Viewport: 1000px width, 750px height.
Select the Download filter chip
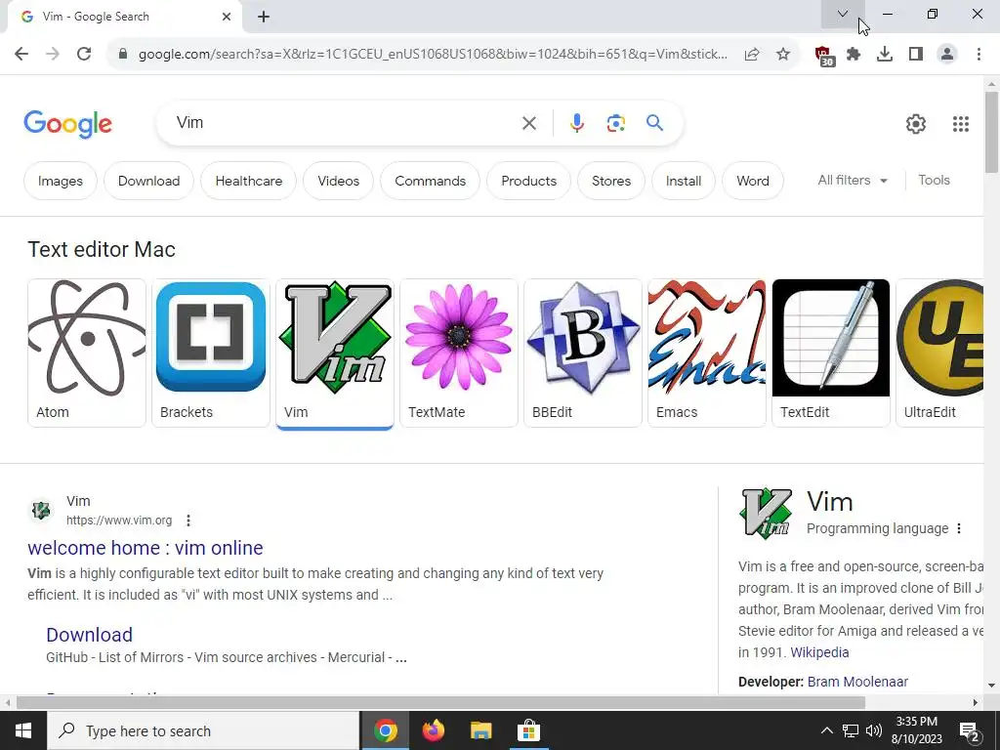[148, 181]
